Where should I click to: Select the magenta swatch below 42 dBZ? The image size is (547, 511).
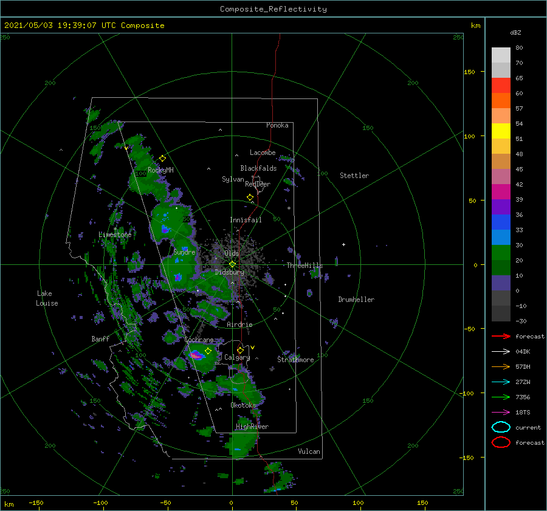[501, 192]
